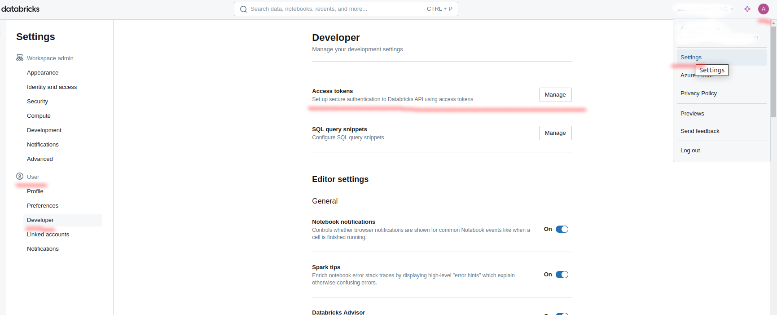Manage Access tokens
Image resolution: width=777 pixels, height=315 pixels.
point(555,95)
